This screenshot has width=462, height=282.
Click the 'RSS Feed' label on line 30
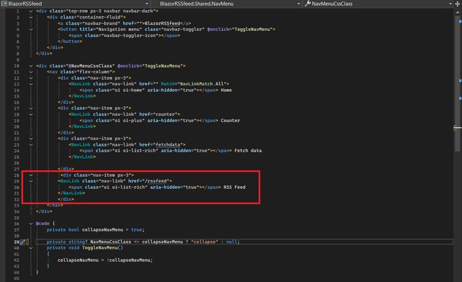click(234, 187)
